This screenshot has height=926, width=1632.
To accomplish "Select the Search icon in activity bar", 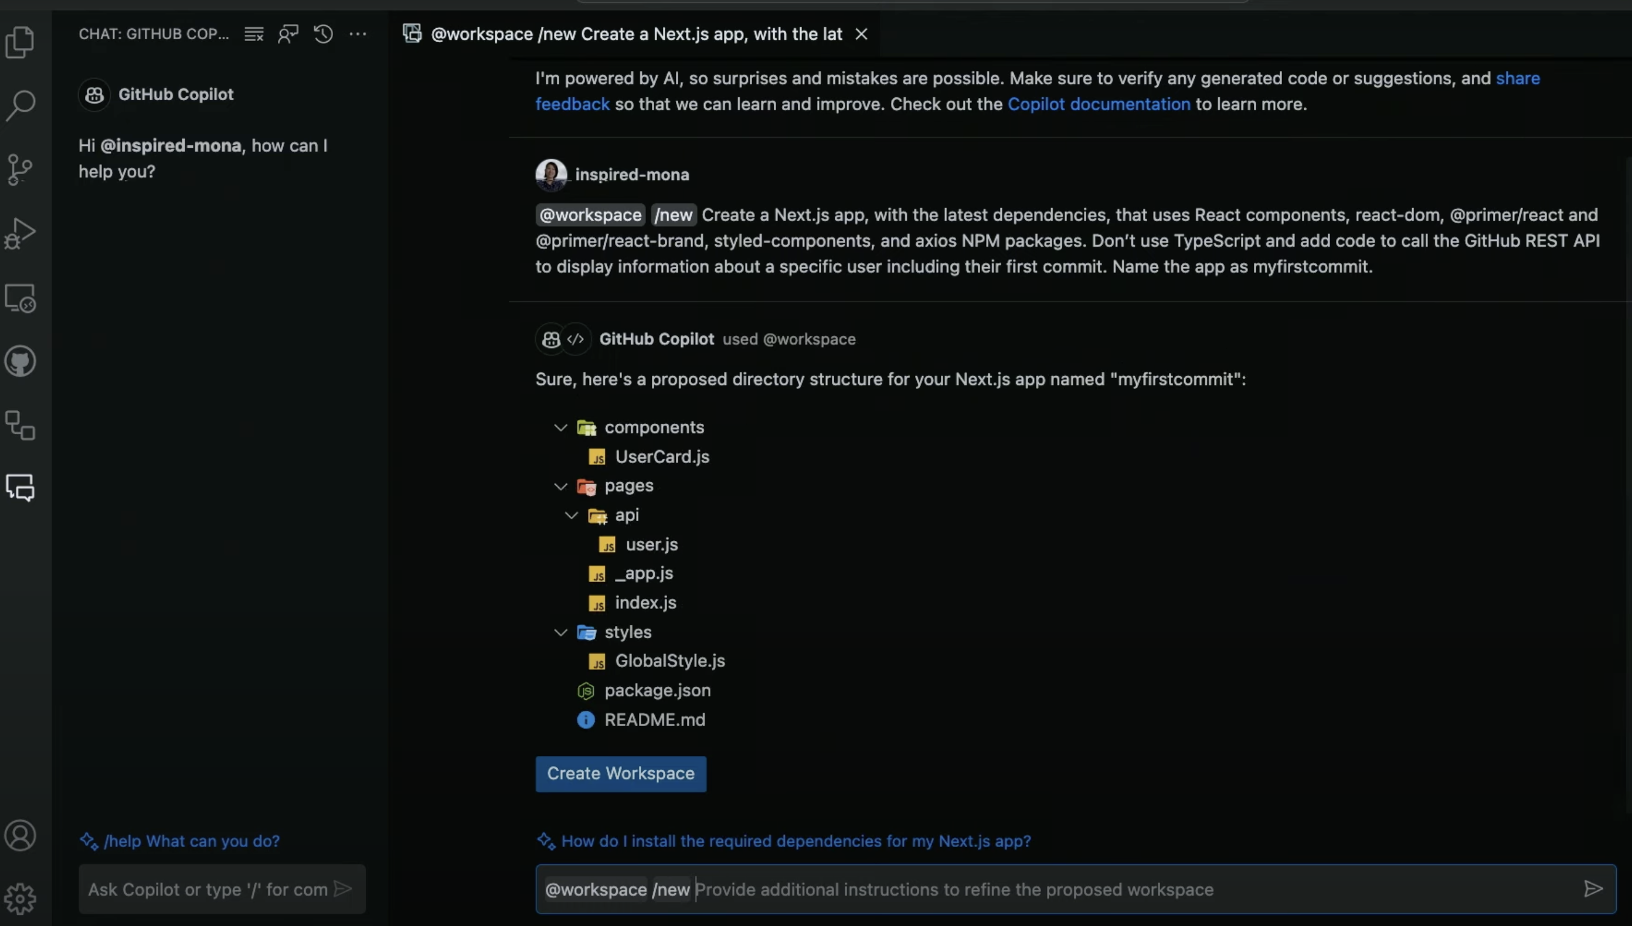I will [x=21, y=105].
